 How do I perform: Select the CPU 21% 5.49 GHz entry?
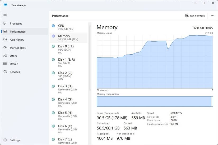[68, 27]
